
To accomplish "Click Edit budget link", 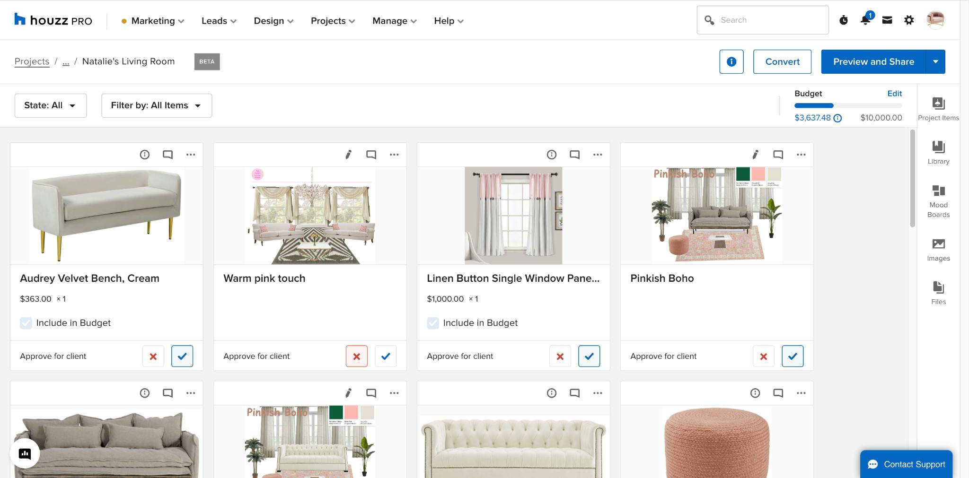I will pos(894,94).
